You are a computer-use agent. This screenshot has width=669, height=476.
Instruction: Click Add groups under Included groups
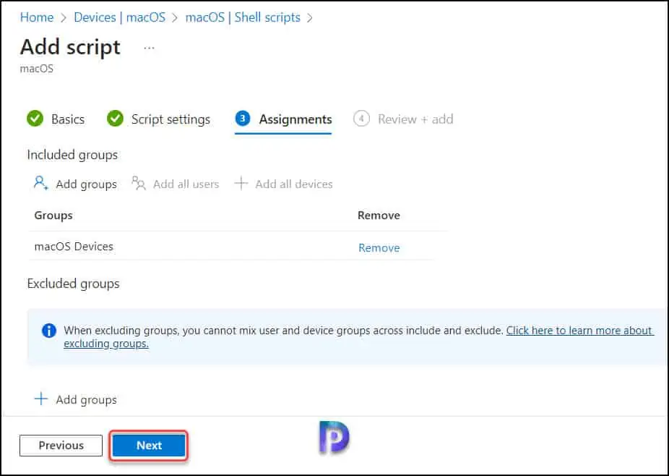pos(86,184)
